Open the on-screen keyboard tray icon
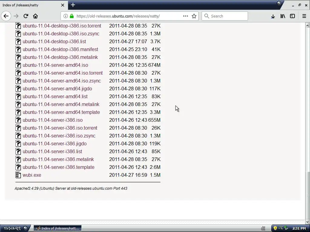Screen dimensions: 310x232 coord(263,228)
